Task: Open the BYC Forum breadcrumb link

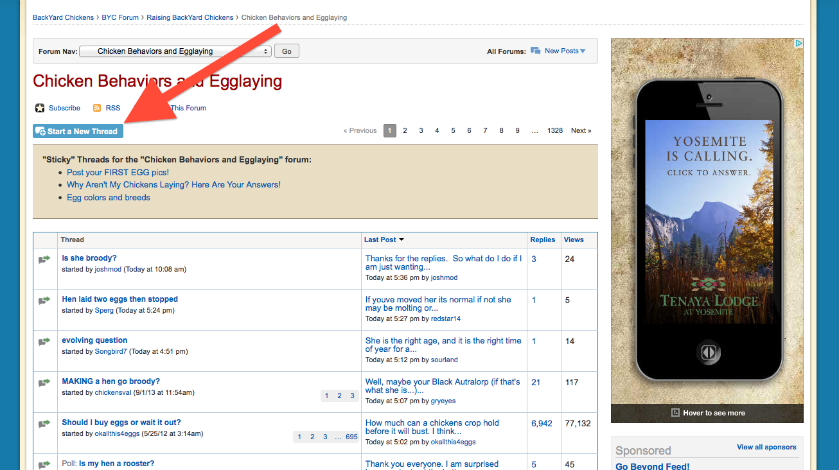Action: 120,17
